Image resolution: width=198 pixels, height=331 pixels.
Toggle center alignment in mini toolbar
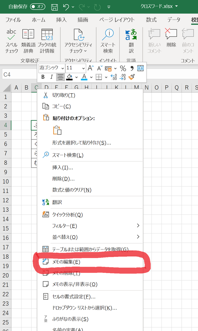point(60,77)
